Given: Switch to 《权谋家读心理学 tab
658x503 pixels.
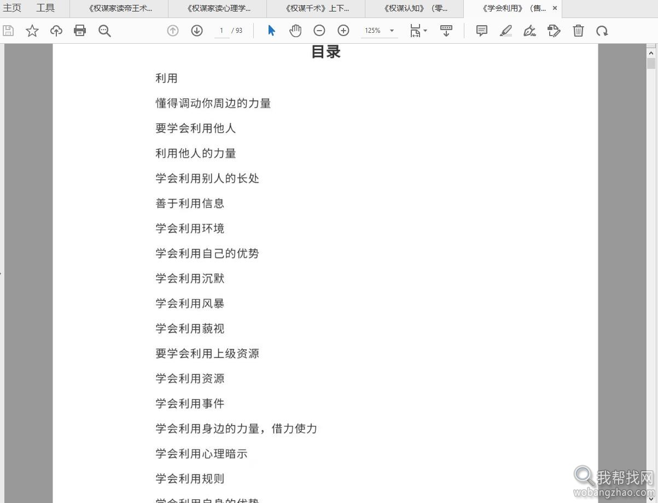Looking at the screenshot, I should (x=218, y=8).
